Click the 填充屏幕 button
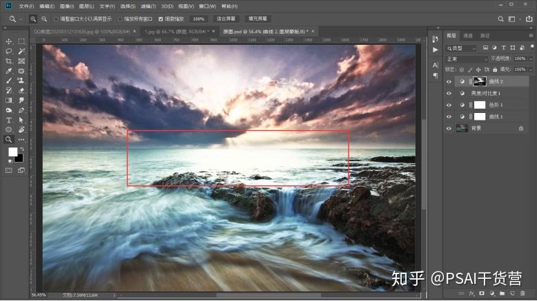The image size is (537, 301). point(258,19)
